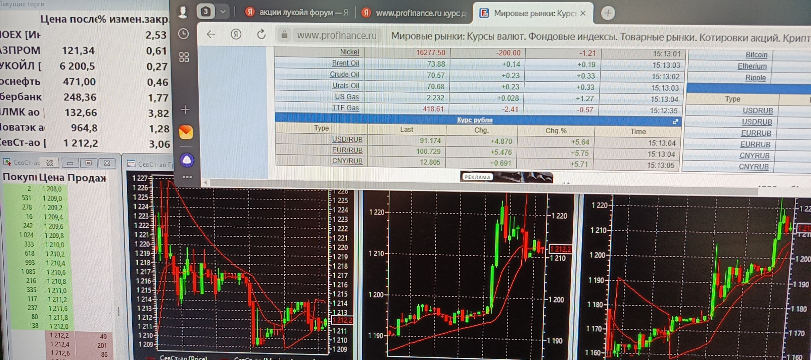
Task: Click the 'Продажа' column header in order book
Action: pyautogui.click(x=87, y=178)
